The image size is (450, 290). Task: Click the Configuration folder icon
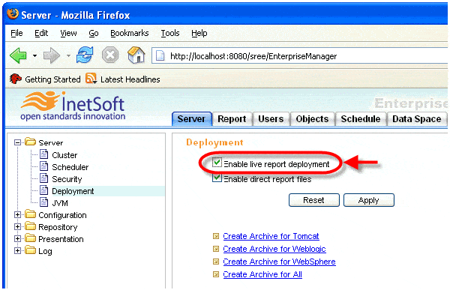pos(30,214)
